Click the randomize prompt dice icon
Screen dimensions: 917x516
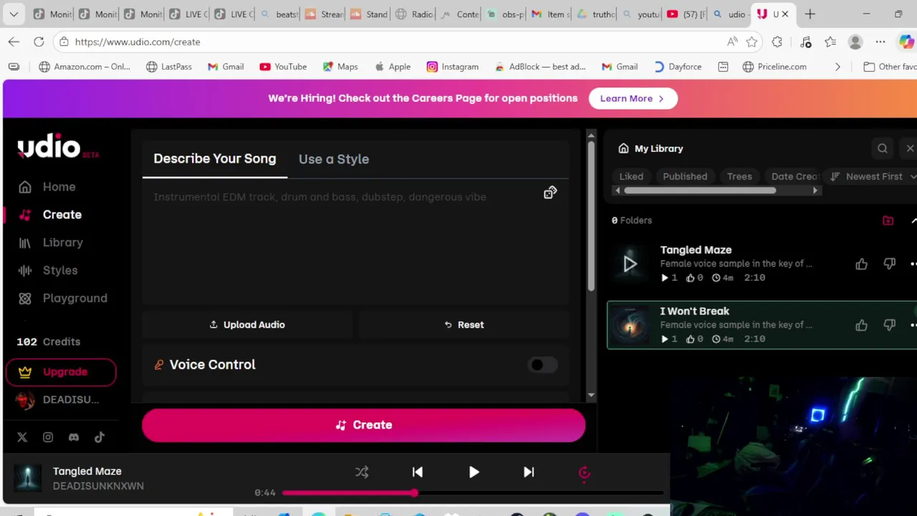pos(550,193)
